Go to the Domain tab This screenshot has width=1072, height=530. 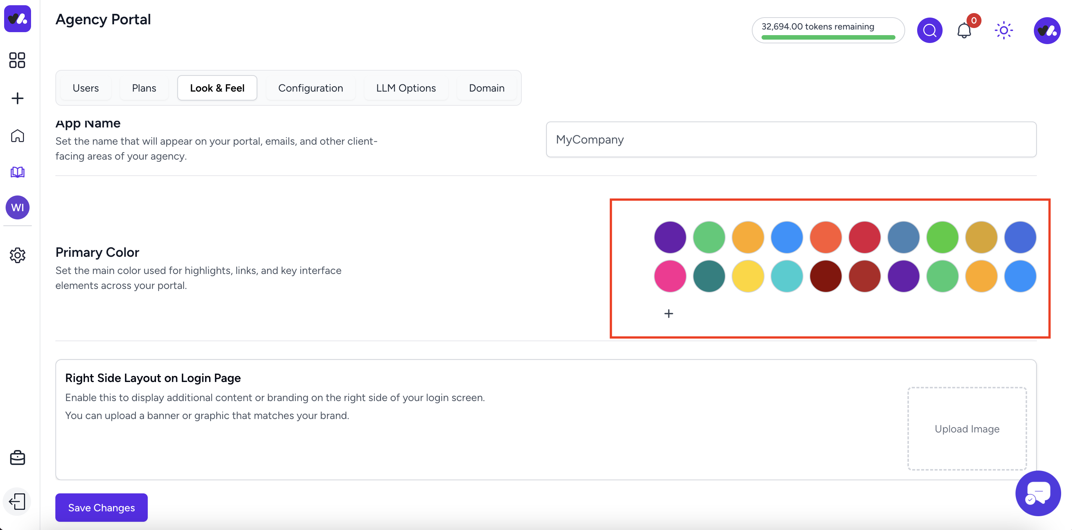click(487, 88)
